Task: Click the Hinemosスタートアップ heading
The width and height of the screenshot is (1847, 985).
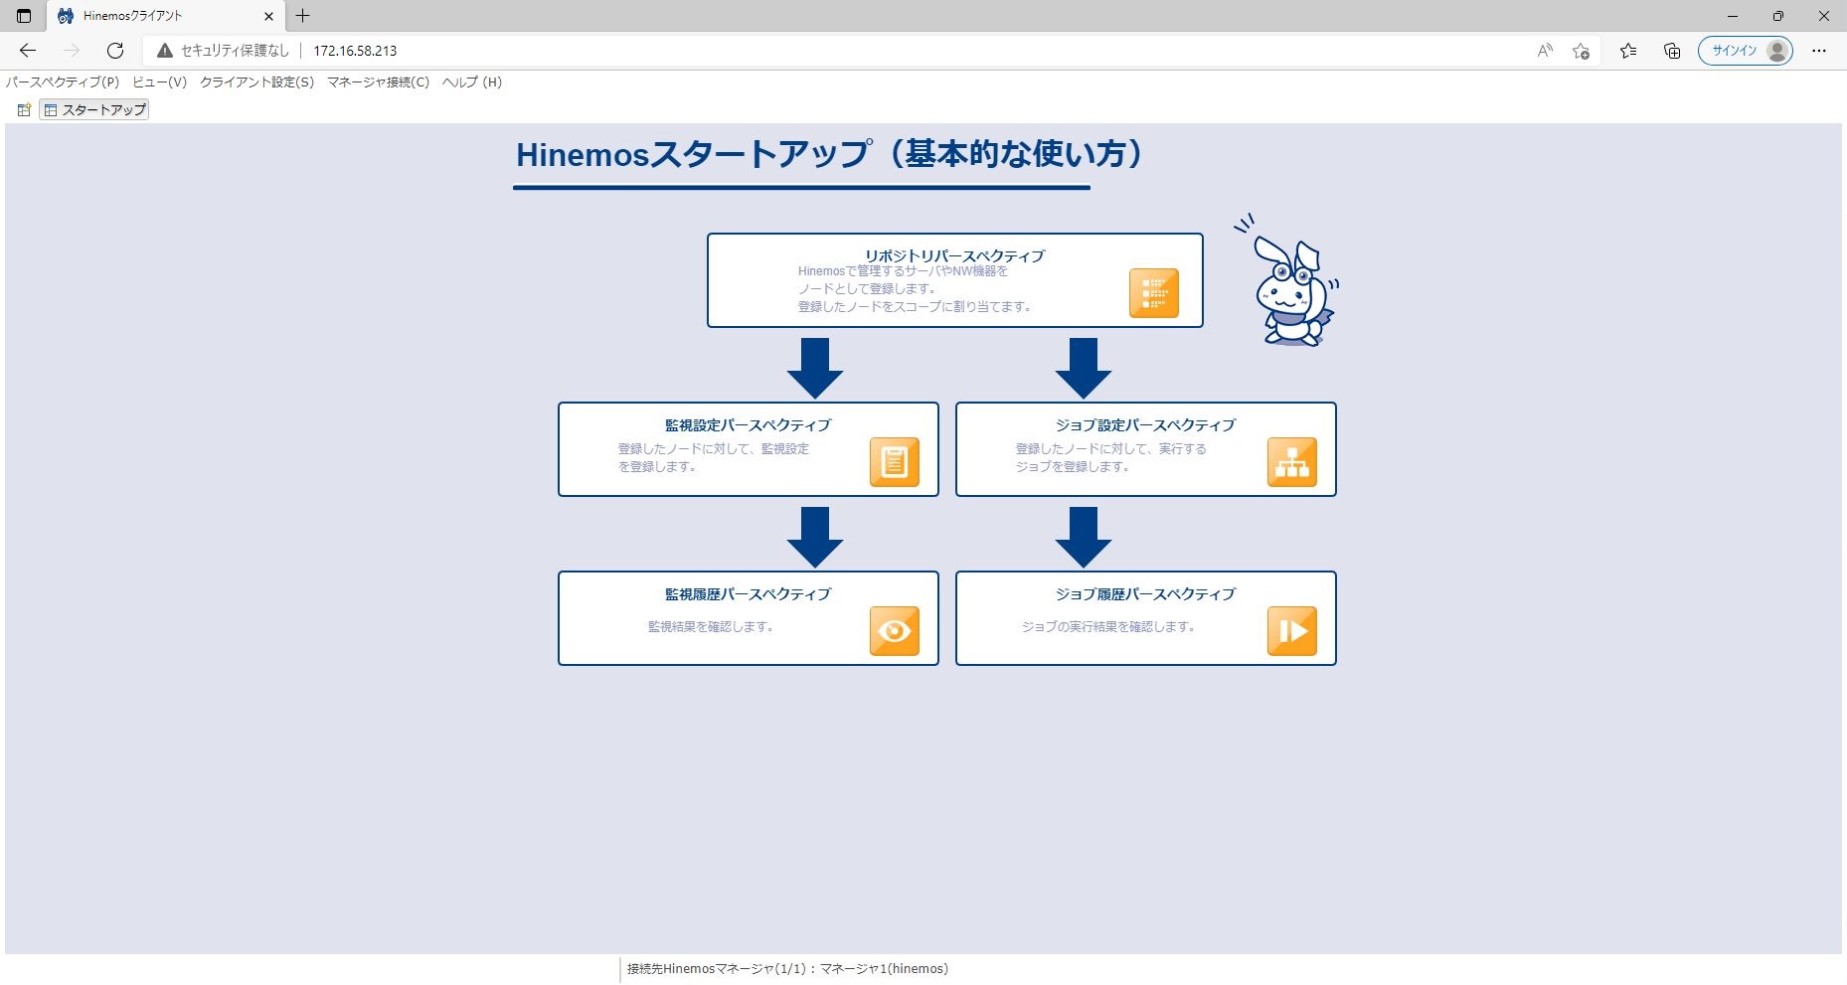Action: pyautogui.click(x=830, y=154)
